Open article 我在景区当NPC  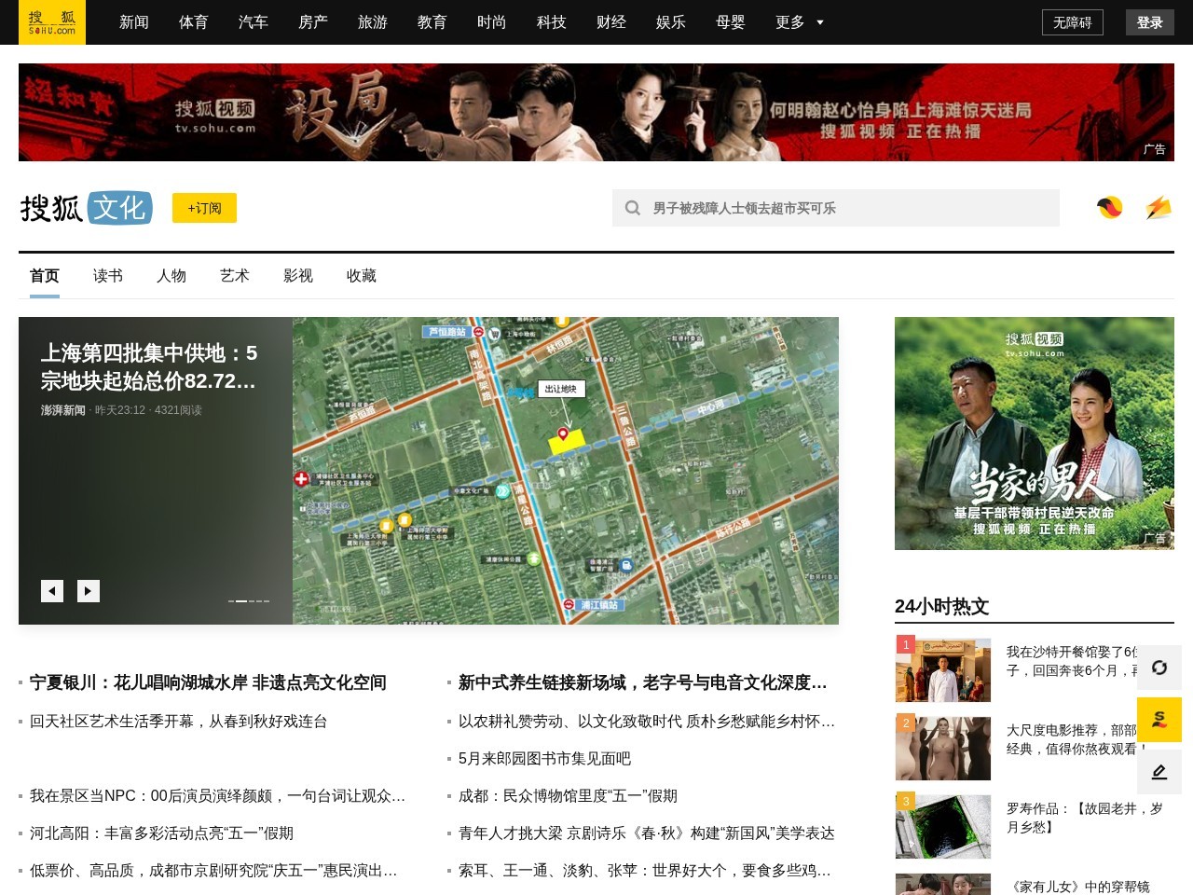[217, 796]
